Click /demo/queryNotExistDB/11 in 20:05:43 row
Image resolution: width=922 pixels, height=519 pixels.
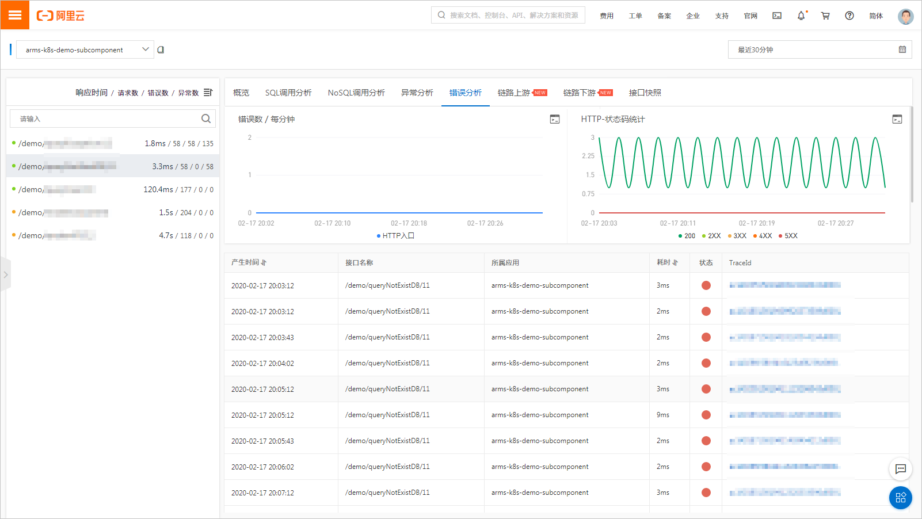[x=387, y=441]
